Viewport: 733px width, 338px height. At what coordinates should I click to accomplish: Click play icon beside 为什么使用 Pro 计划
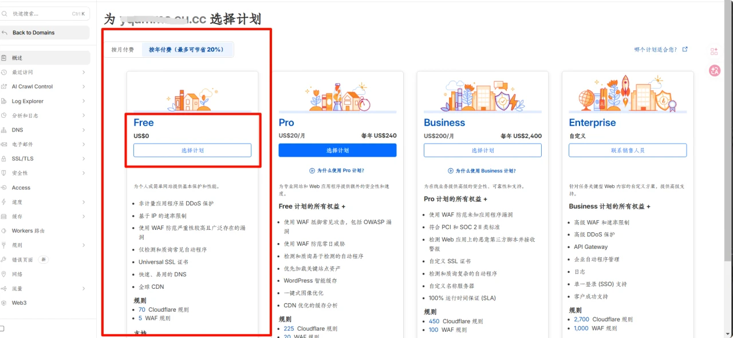[312, 170]
